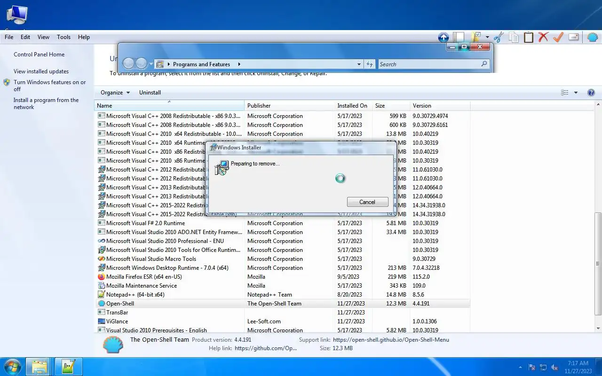This screenshot has height=376, width=602.
Task: Click the red X Delete toolbar icon
Action: coord(543,37)
